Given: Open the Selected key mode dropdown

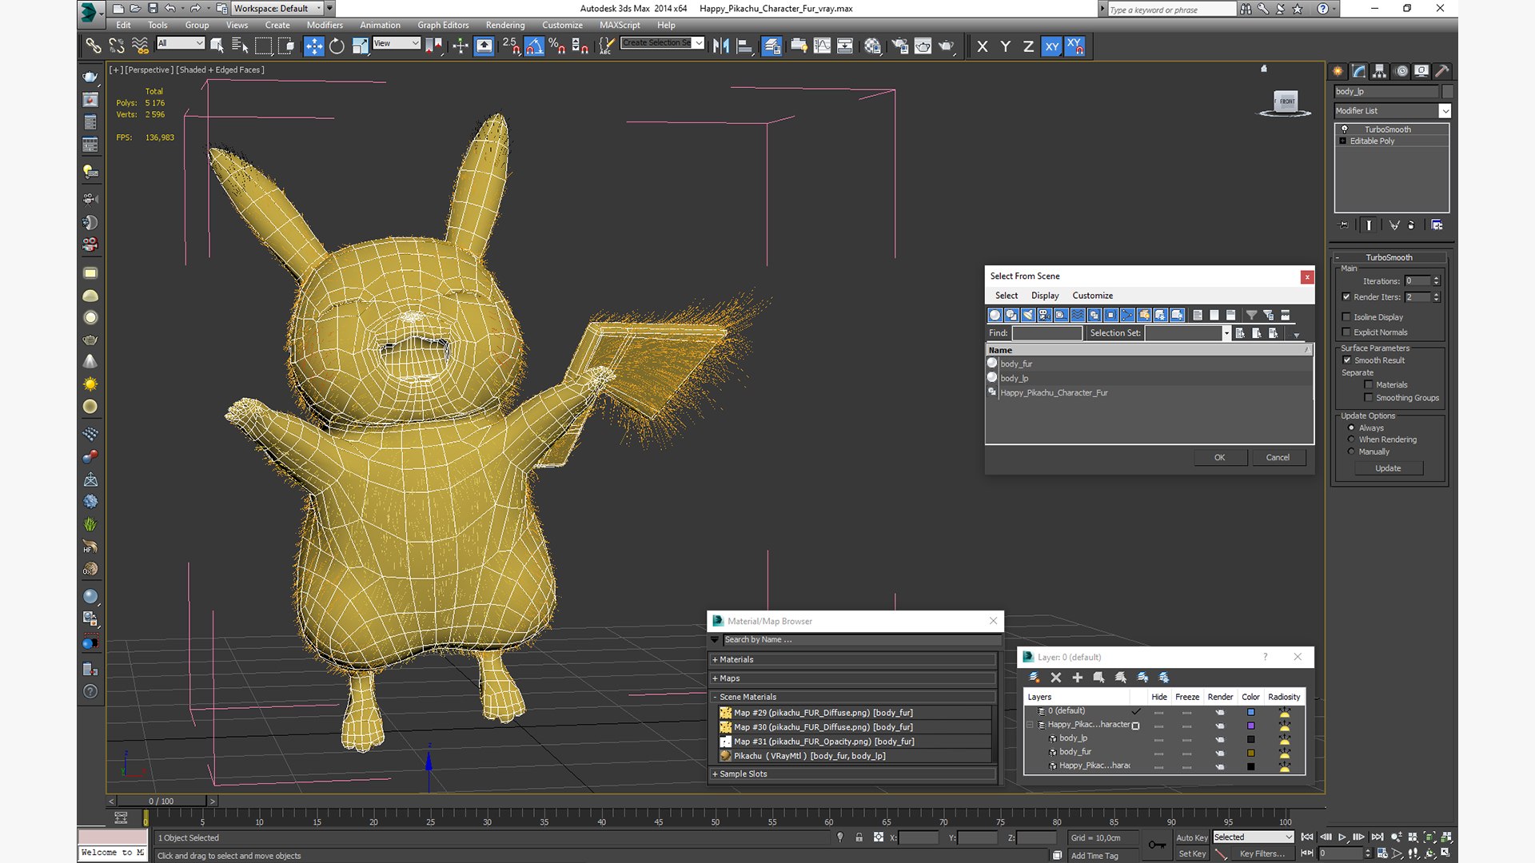Looking at the screenshot, I should 1253,837.
